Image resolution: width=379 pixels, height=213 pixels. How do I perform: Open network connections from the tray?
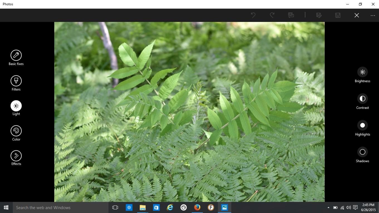click(x=342, y=207)
